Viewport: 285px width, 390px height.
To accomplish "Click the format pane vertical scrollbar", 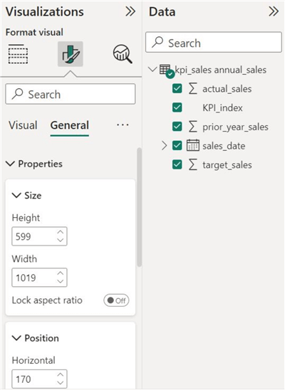I will point(140,208).
